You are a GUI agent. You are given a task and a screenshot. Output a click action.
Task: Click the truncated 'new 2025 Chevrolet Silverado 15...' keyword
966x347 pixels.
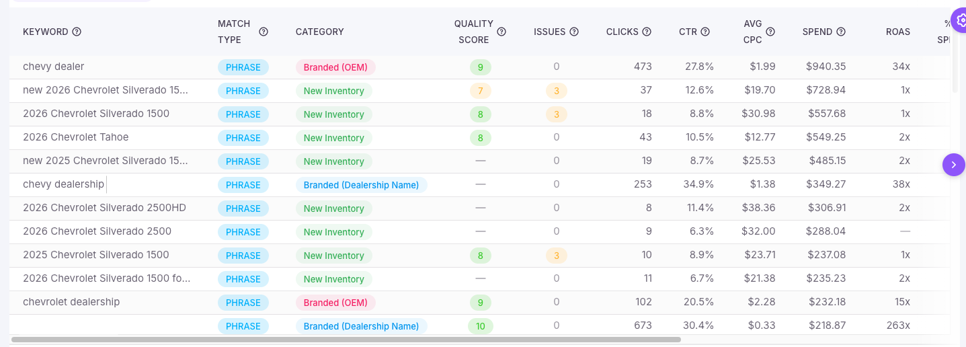[x=106, y=161]
